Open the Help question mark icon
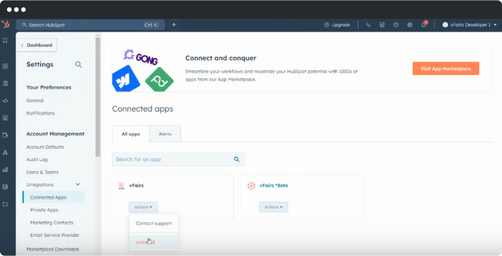The width and height of the screenshot is (502, 256). 396,25
